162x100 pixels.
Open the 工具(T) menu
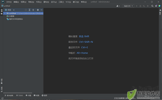[x=61, y=2]
